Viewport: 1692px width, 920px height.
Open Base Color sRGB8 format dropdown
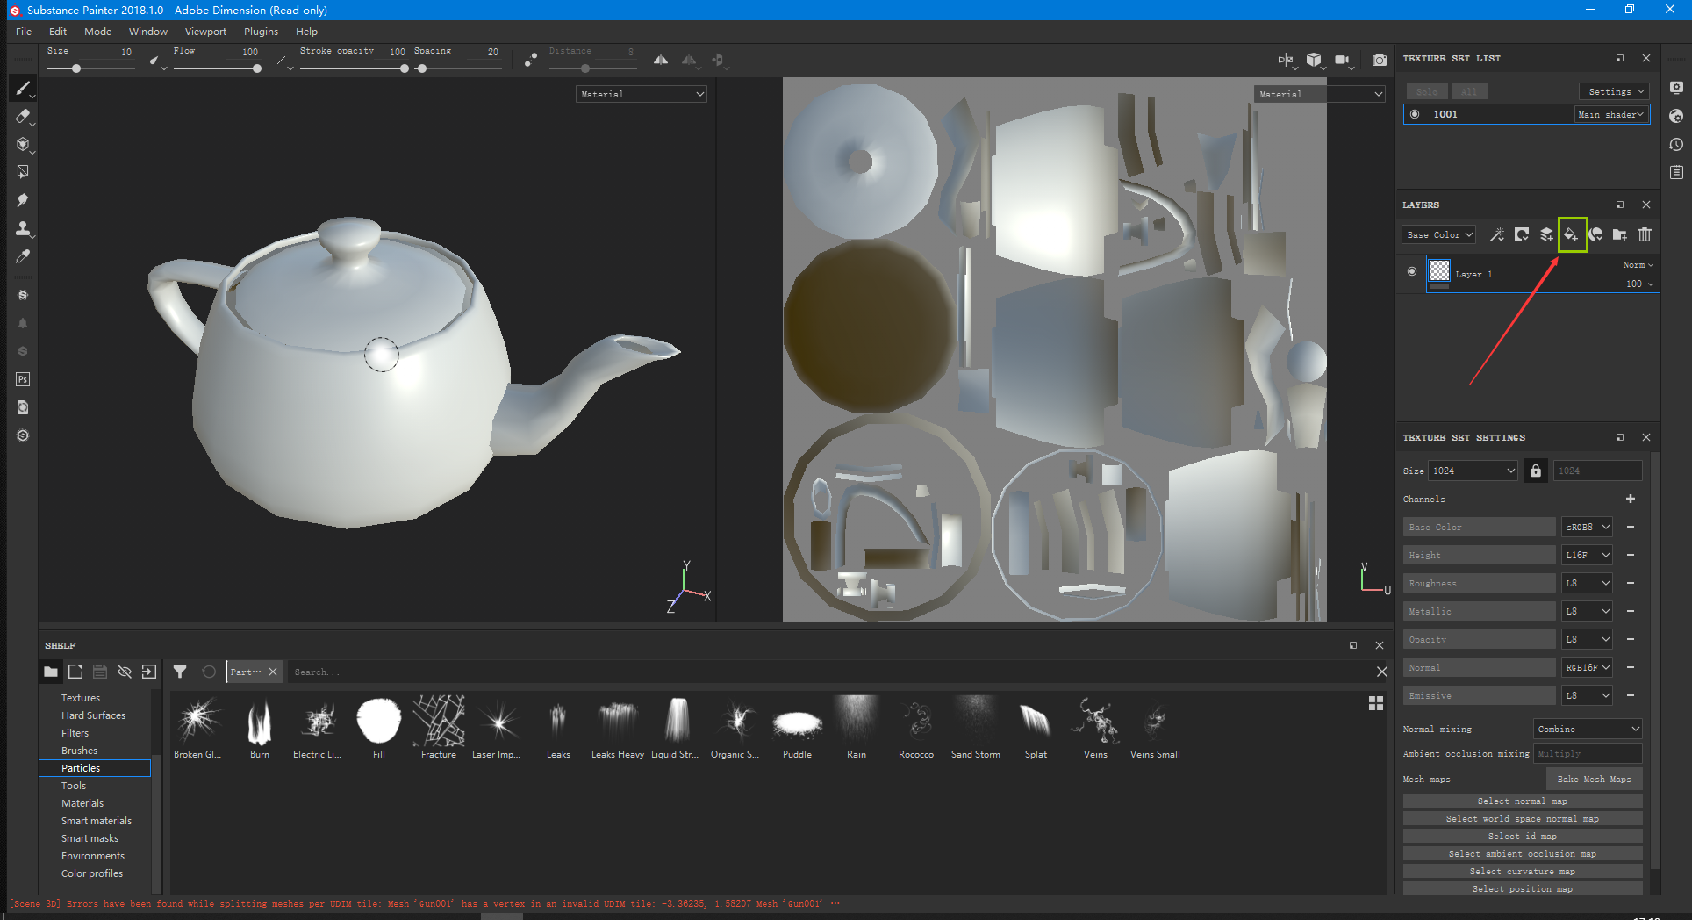click(1588, 527)
